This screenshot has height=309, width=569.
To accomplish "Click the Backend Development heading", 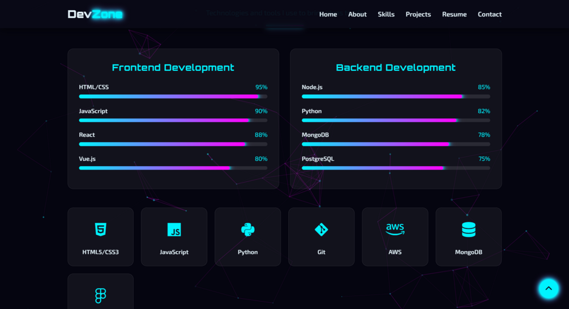I will point(396,67).
